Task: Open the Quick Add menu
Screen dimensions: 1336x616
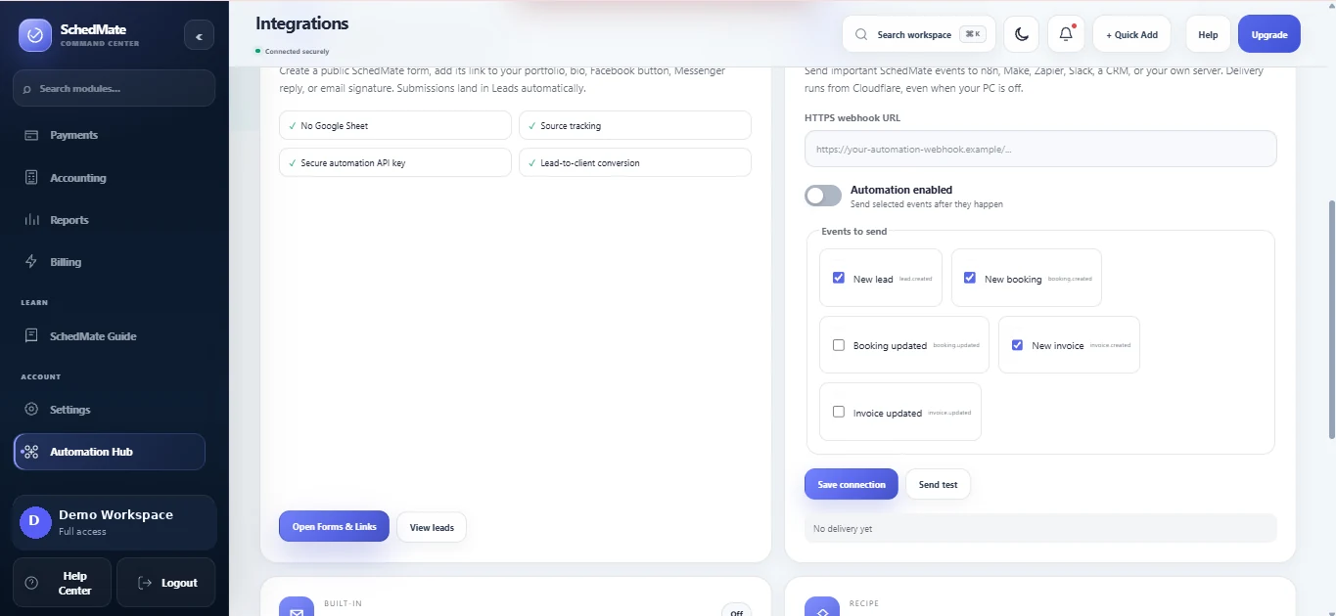Action: [x=1131, y=34]
